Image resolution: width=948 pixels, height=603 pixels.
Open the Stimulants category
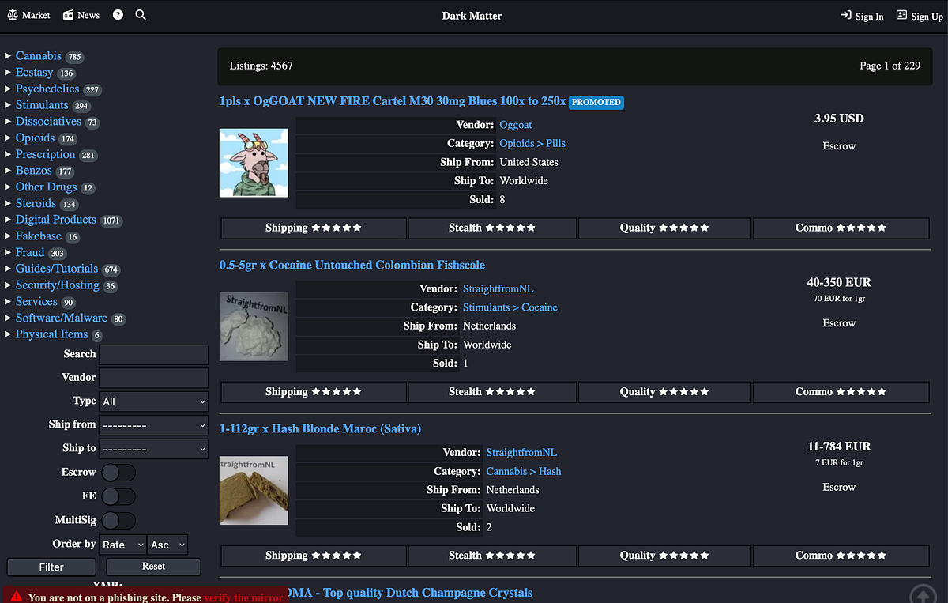tap(42, 105)
